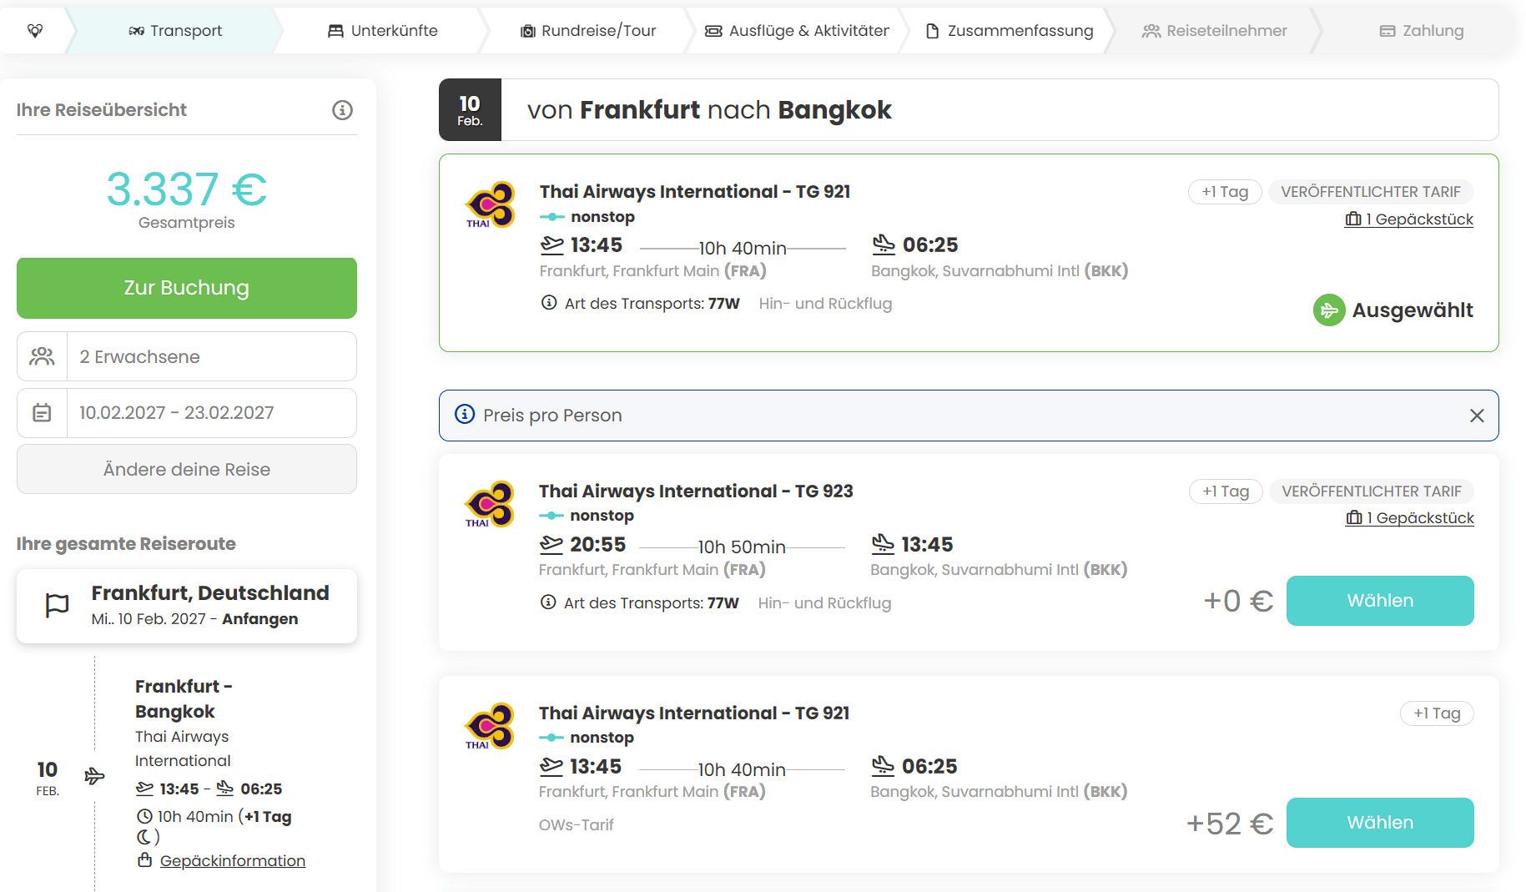Image resolution: width=1526 pixels, height=892 pixels.
Task: Click info icon next to Preis pro Person
Action: [464, 415]
